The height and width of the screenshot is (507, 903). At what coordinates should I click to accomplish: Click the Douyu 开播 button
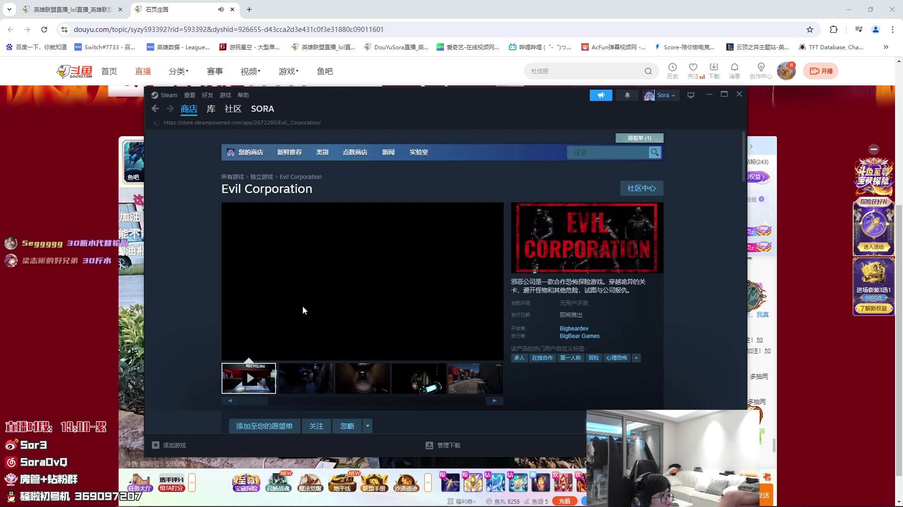click(821, 71)
